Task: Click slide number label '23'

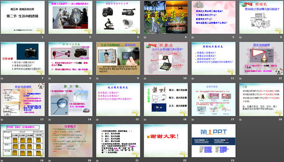Action: tap(232, 160)
